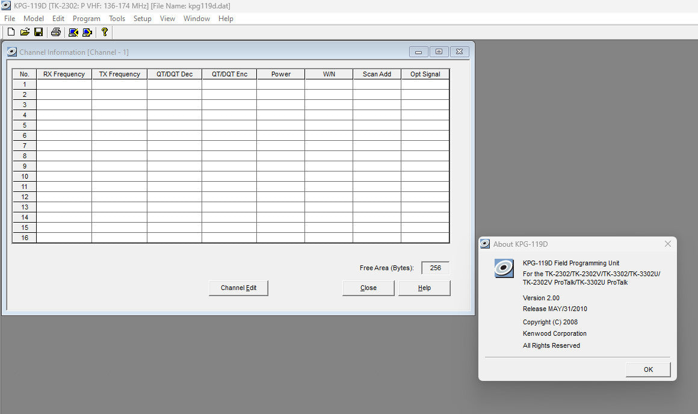Viewport: 698px width, 414px height.
Task: Close the Channel Information window with X
Action: point(459,52)
